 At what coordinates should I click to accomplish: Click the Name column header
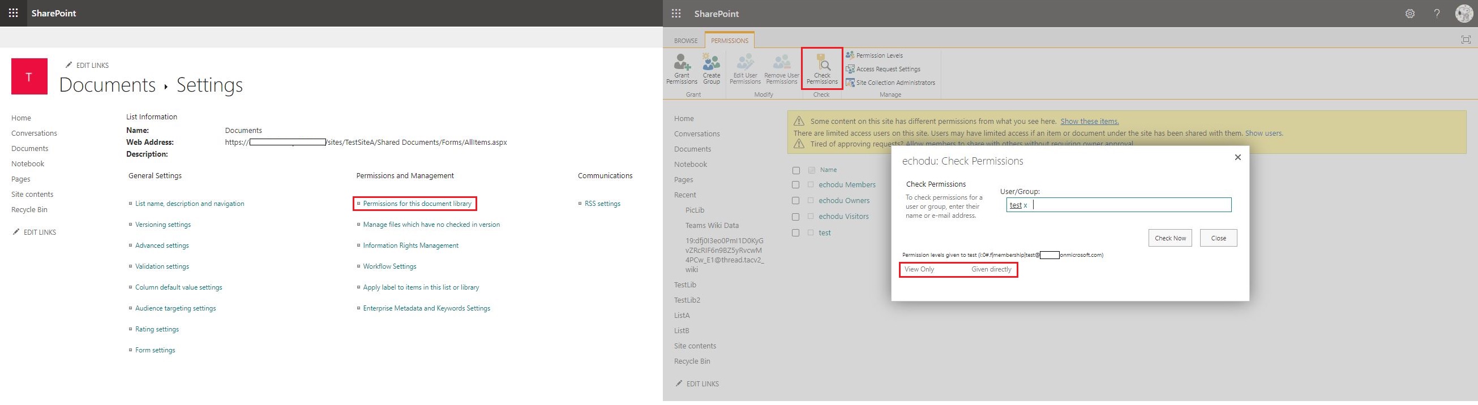(828, 170)
